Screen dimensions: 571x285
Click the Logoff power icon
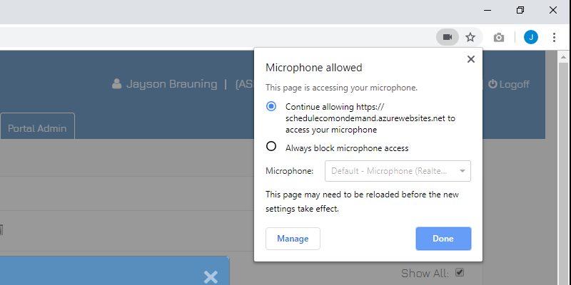(x=492, y=84)
